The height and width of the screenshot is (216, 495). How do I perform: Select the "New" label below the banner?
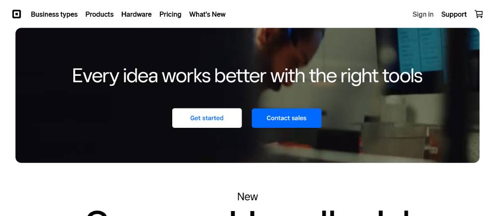[247, 197]
